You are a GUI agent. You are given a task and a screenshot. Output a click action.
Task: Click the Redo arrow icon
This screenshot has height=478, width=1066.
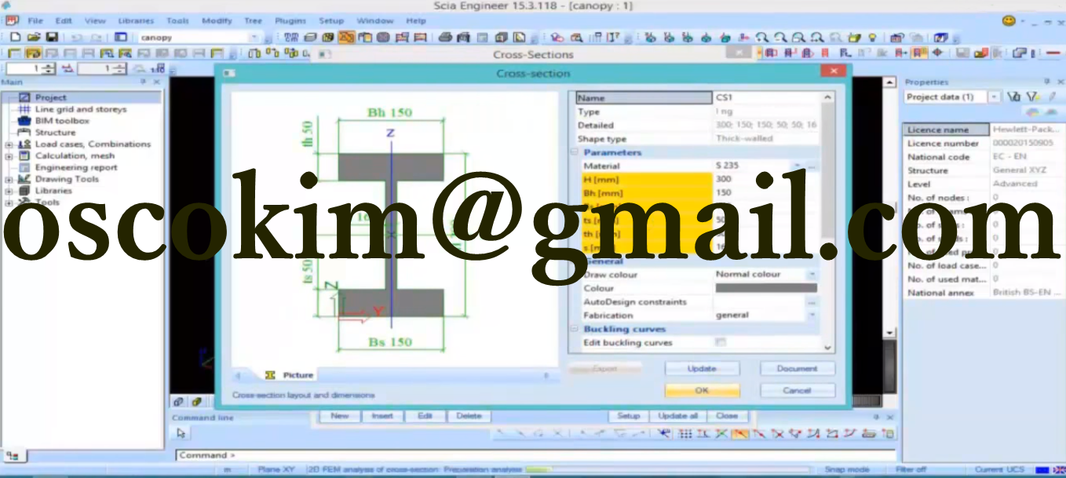[x=97, y=37]
